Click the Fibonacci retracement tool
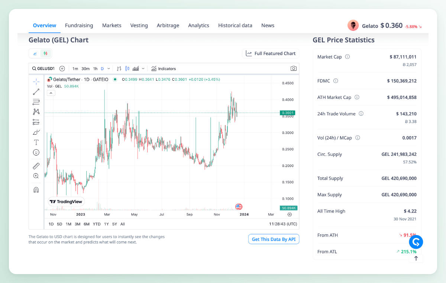This screenshot has height=283, width=446. [36, 102]
